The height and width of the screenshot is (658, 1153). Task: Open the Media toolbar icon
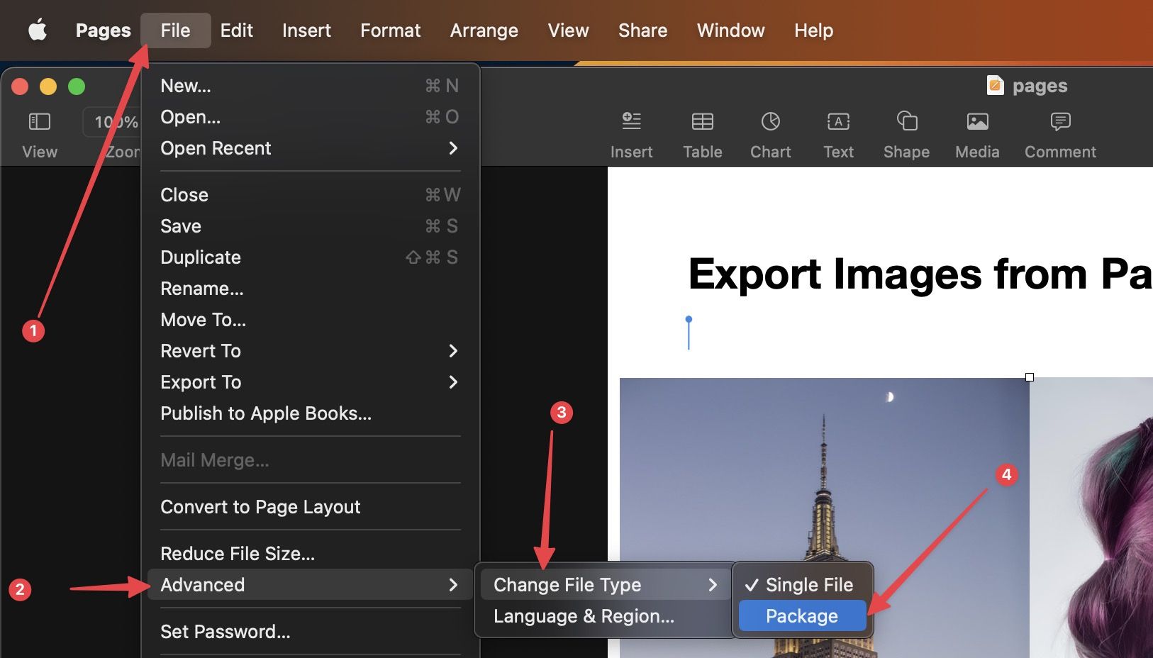(977, 122)
